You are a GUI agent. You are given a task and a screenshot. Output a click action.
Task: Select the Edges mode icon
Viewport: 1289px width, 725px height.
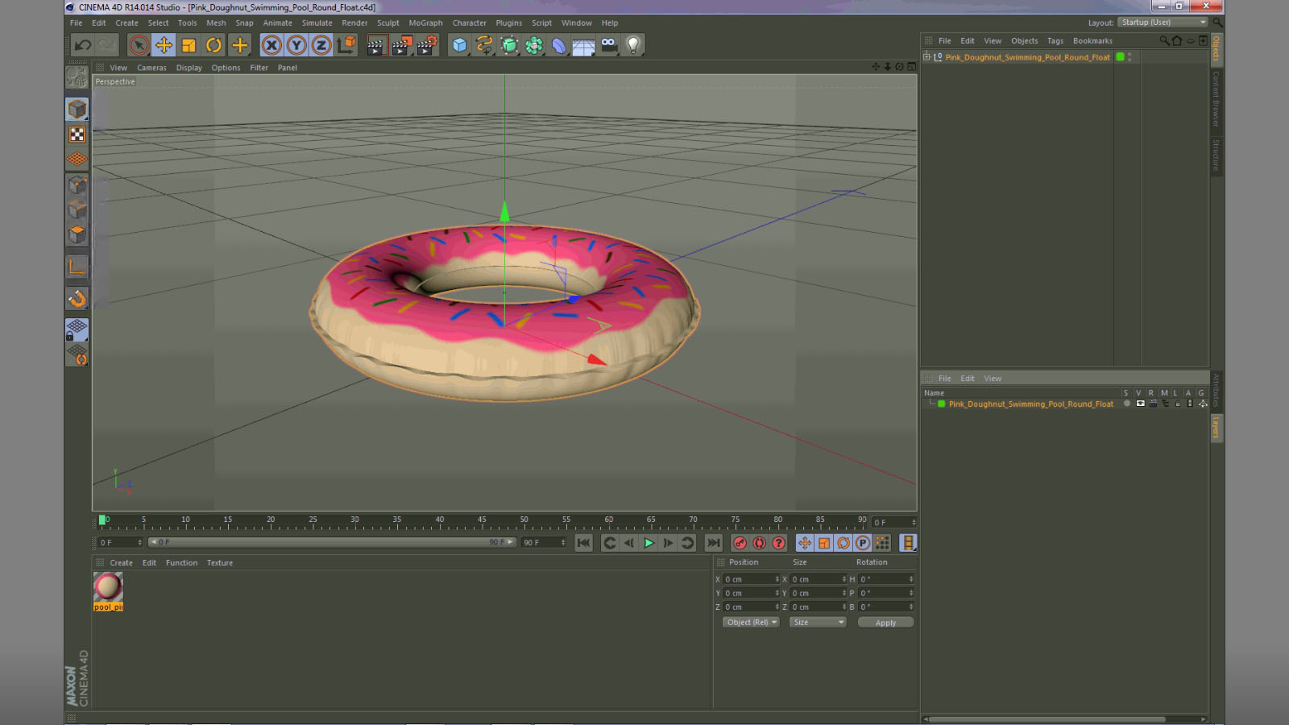pyautogui.click(x=77, y=209)
